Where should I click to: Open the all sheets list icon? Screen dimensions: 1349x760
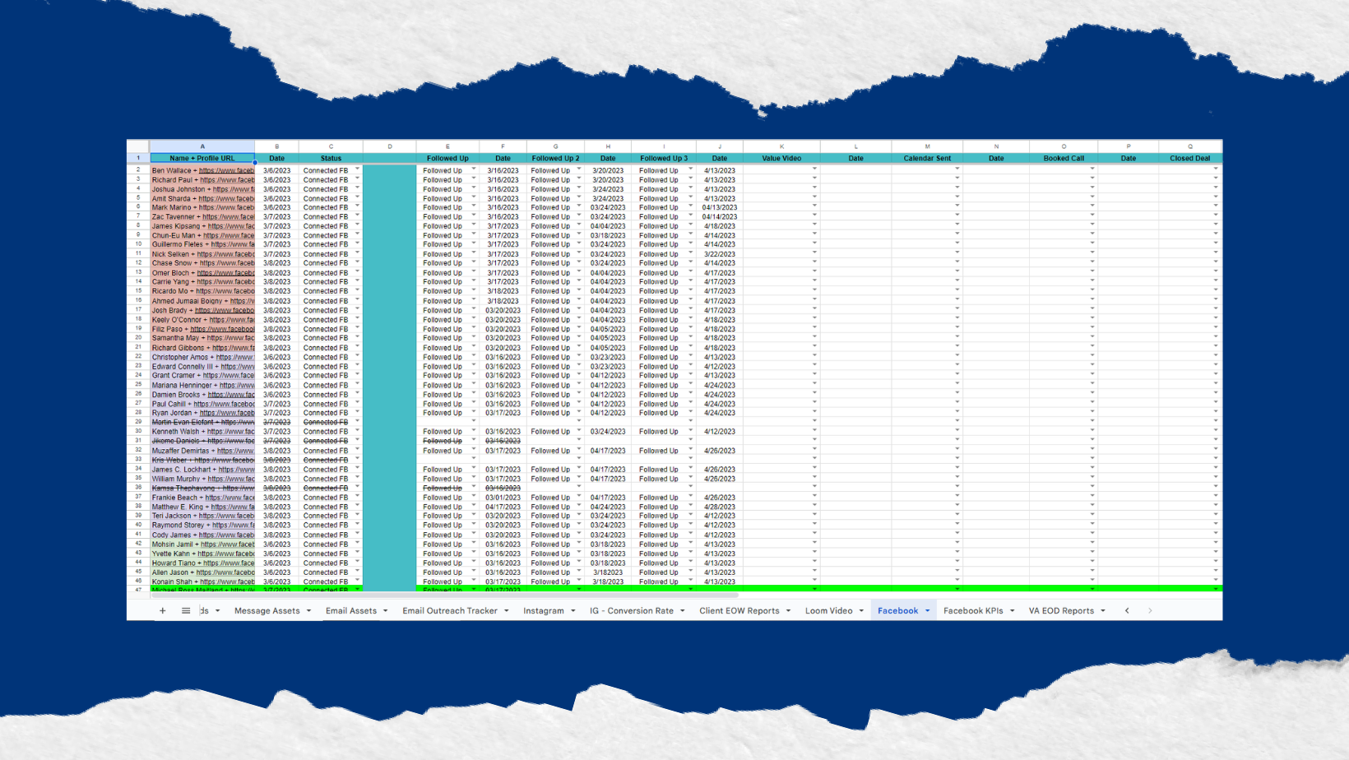point(186,610)
